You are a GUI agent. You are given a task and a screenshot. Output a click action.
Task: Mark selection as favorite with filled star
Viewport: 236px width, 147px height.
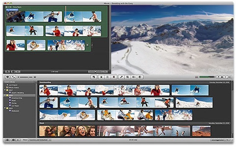click(x=101, y=77)
